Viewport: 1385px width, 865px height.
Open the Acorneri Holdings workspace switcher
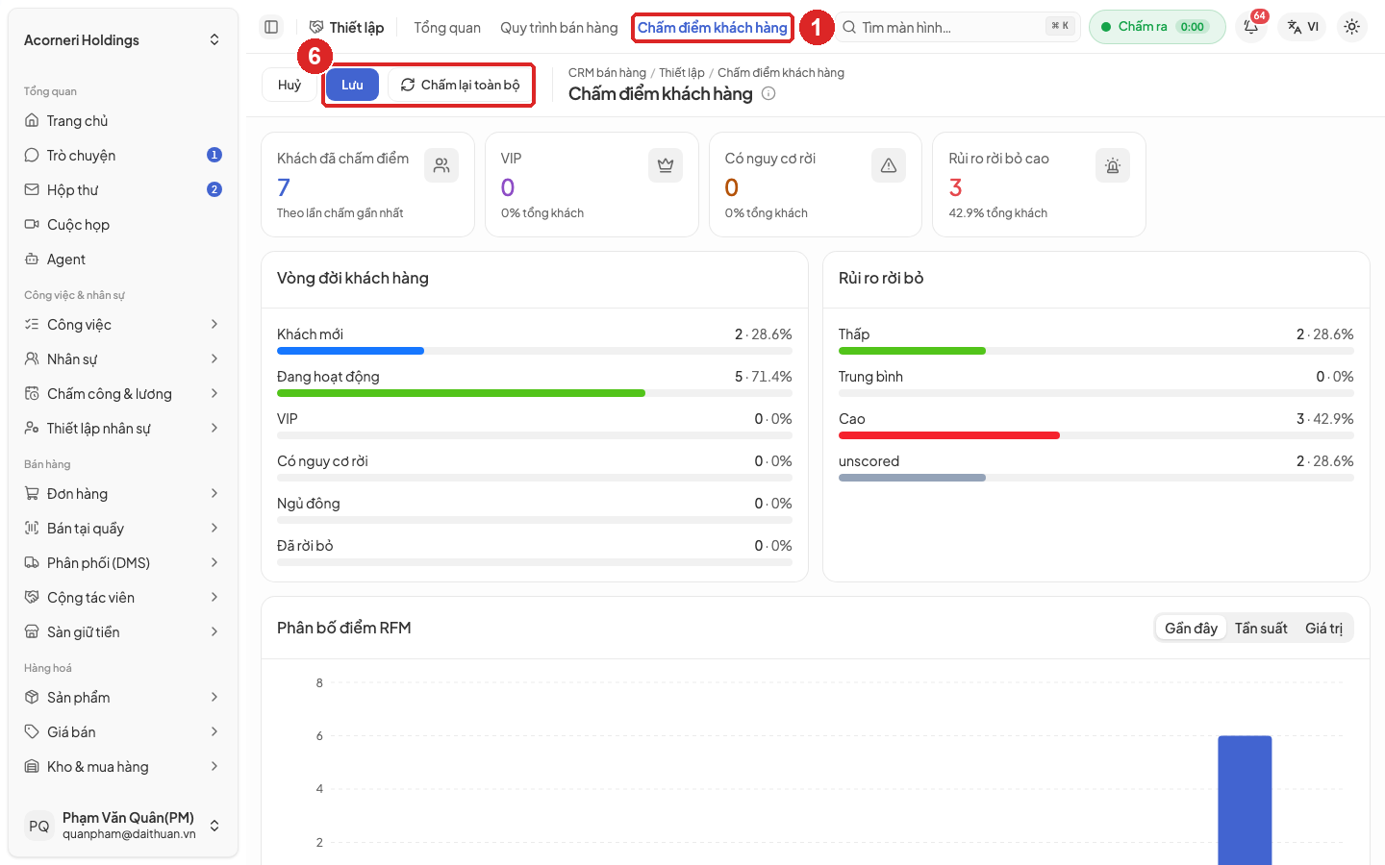point(123,40)
